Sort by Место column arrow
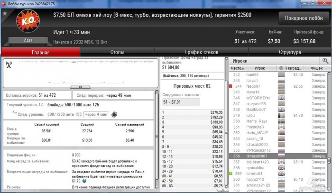The image size is (332, 193). tap(243, 68)
